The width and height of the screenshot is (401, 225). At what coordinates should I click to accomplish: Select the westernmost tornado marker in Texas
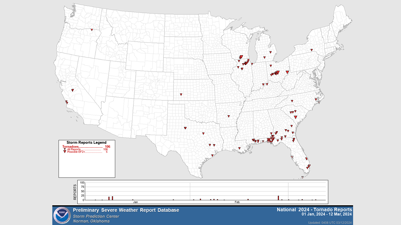pos(185,128)
